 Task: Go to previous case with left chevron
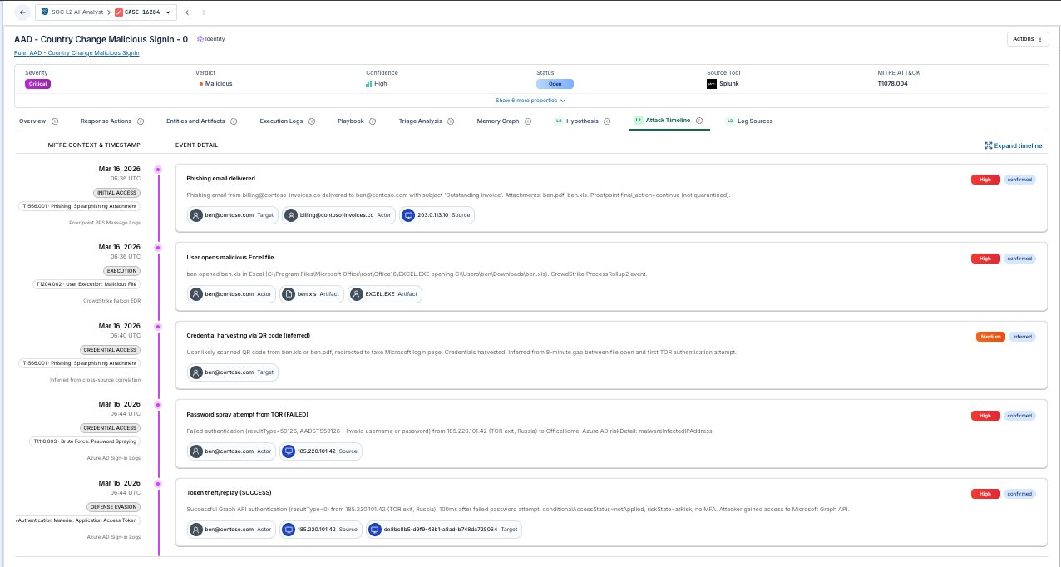187,12
